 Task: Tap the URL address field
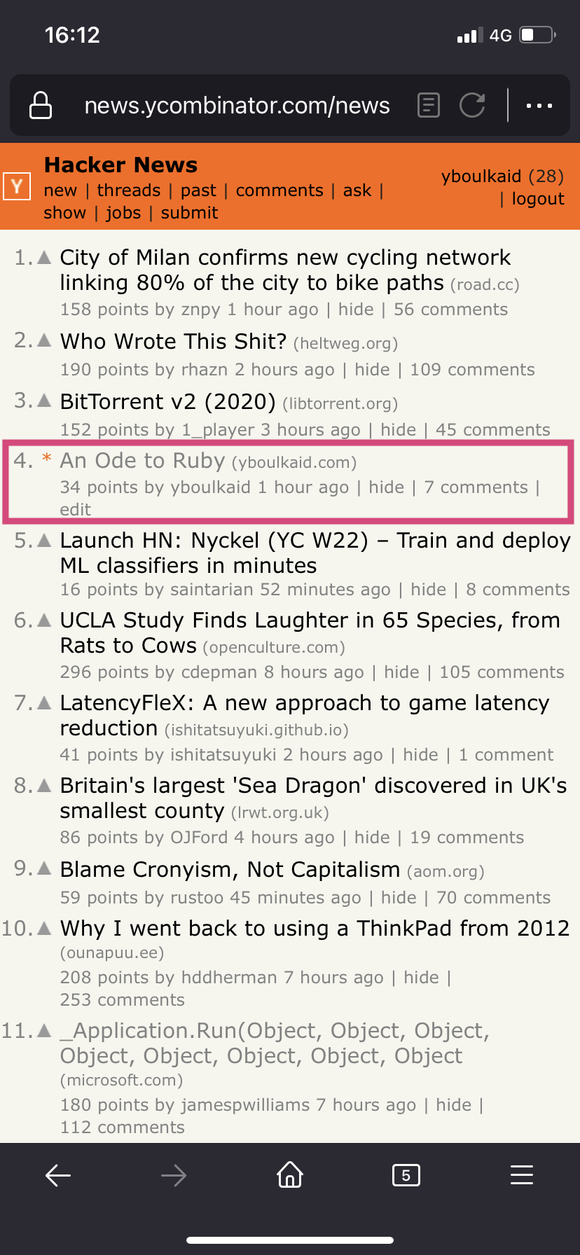(x=237, y=106)
